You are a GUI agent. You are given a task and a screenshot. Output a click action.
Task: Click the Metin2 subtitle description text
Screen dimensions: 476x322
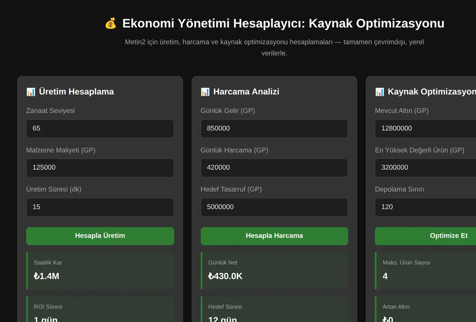coord(274,47)
